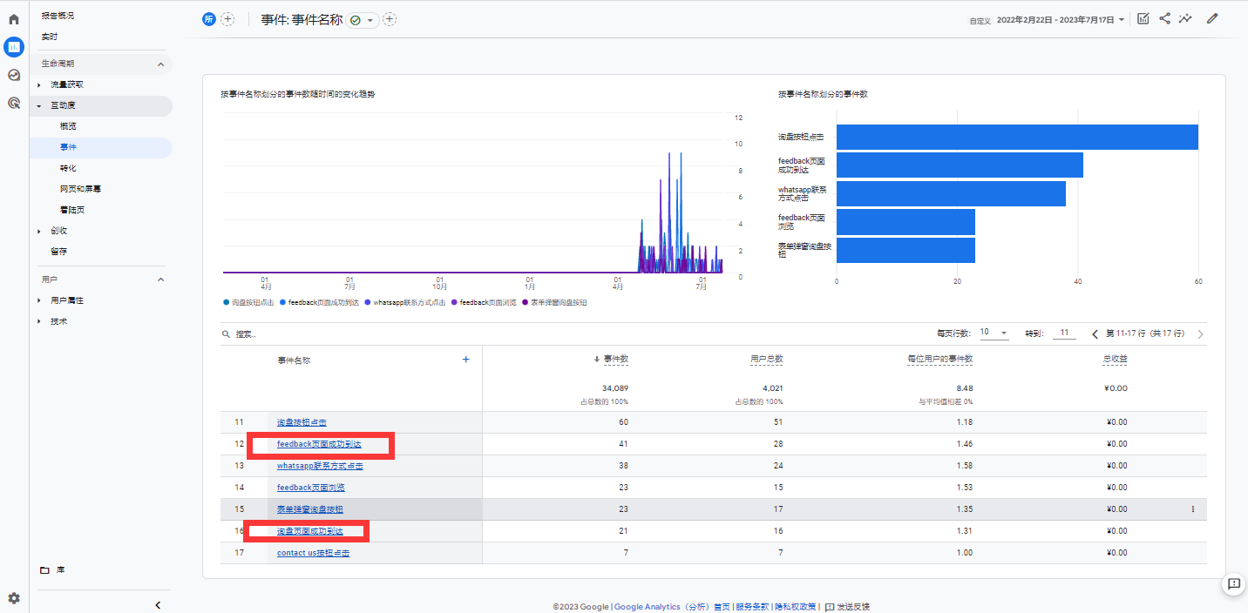Click the share report icon
This screenshot has width=1248, height=613.
point(1164,18)
